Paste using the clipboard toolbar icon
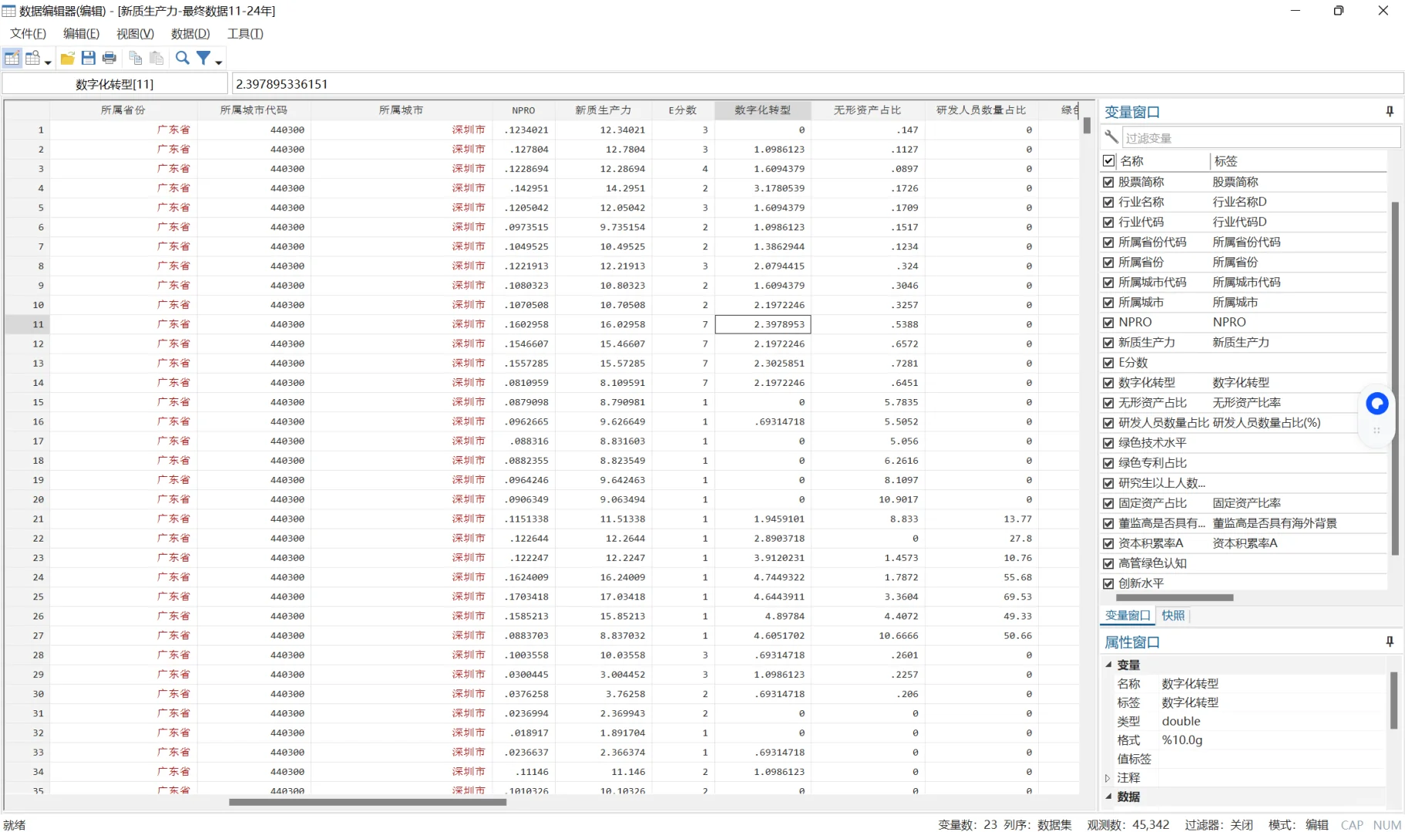 coord(156,58)
